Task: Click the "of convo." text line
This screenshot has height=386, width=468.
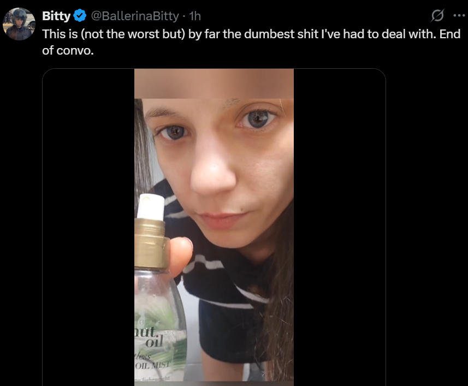Action: [68, 50]
